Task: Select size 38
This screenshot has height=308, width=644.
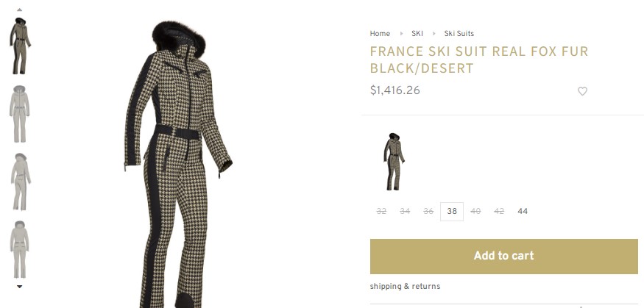Action: click(x=452, y=211)
